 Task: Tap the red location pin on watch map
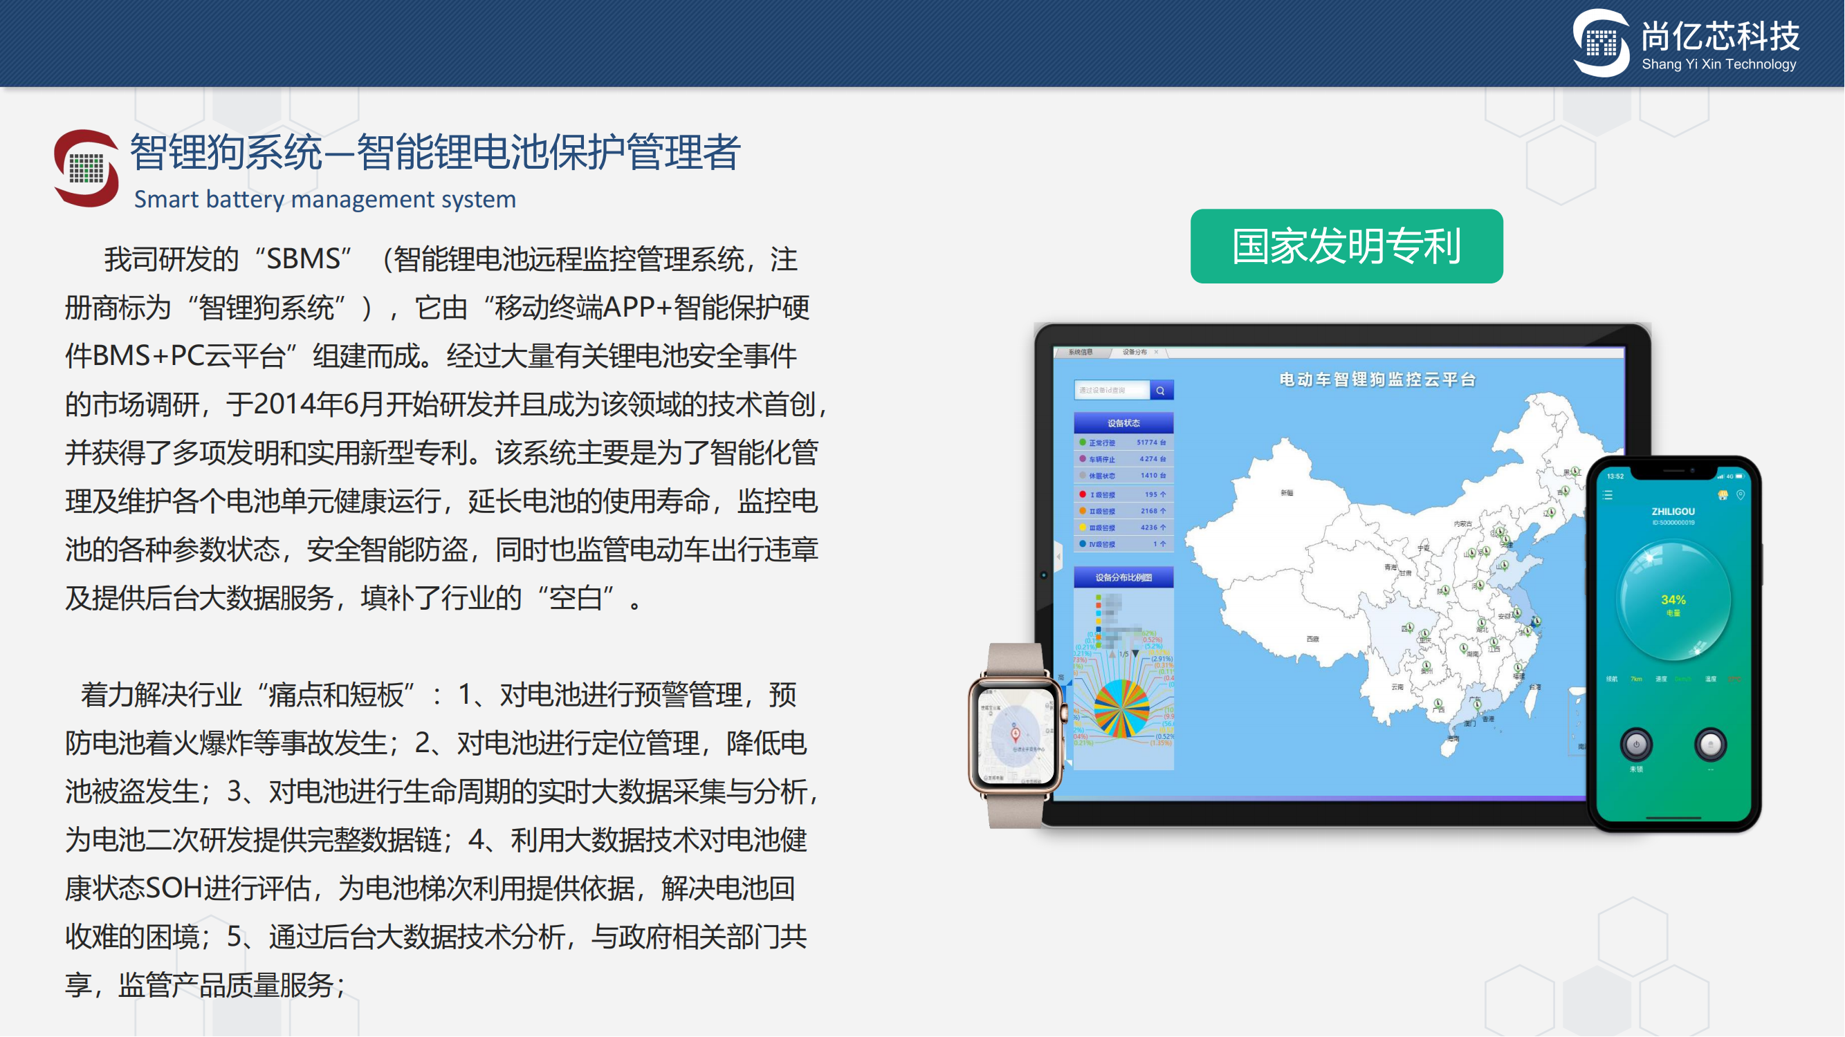coord(1015,734)
